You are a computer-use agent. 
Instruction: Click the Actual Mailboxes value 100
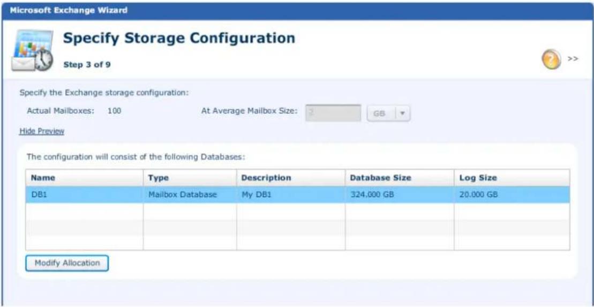pyautogui.click(x=114, y=111)
